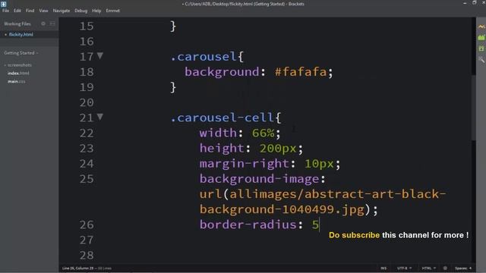This screenshot has height=273, width=486.
Task: Close the Brackets window
Action: pos(484,3)
